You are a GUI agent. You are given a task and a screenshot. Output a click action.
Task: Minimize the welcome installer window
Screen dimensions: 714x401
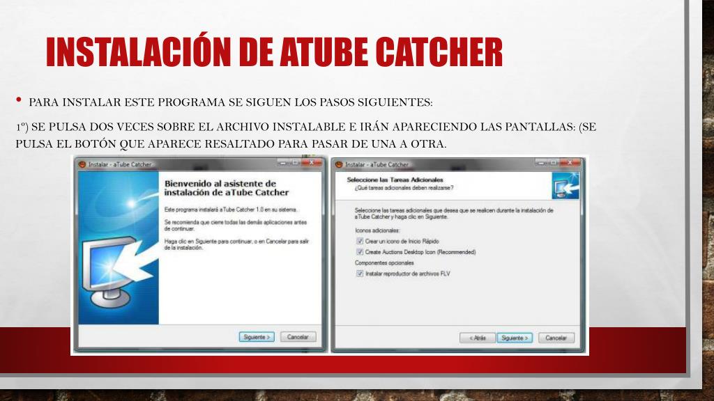[x=283, y=162]
